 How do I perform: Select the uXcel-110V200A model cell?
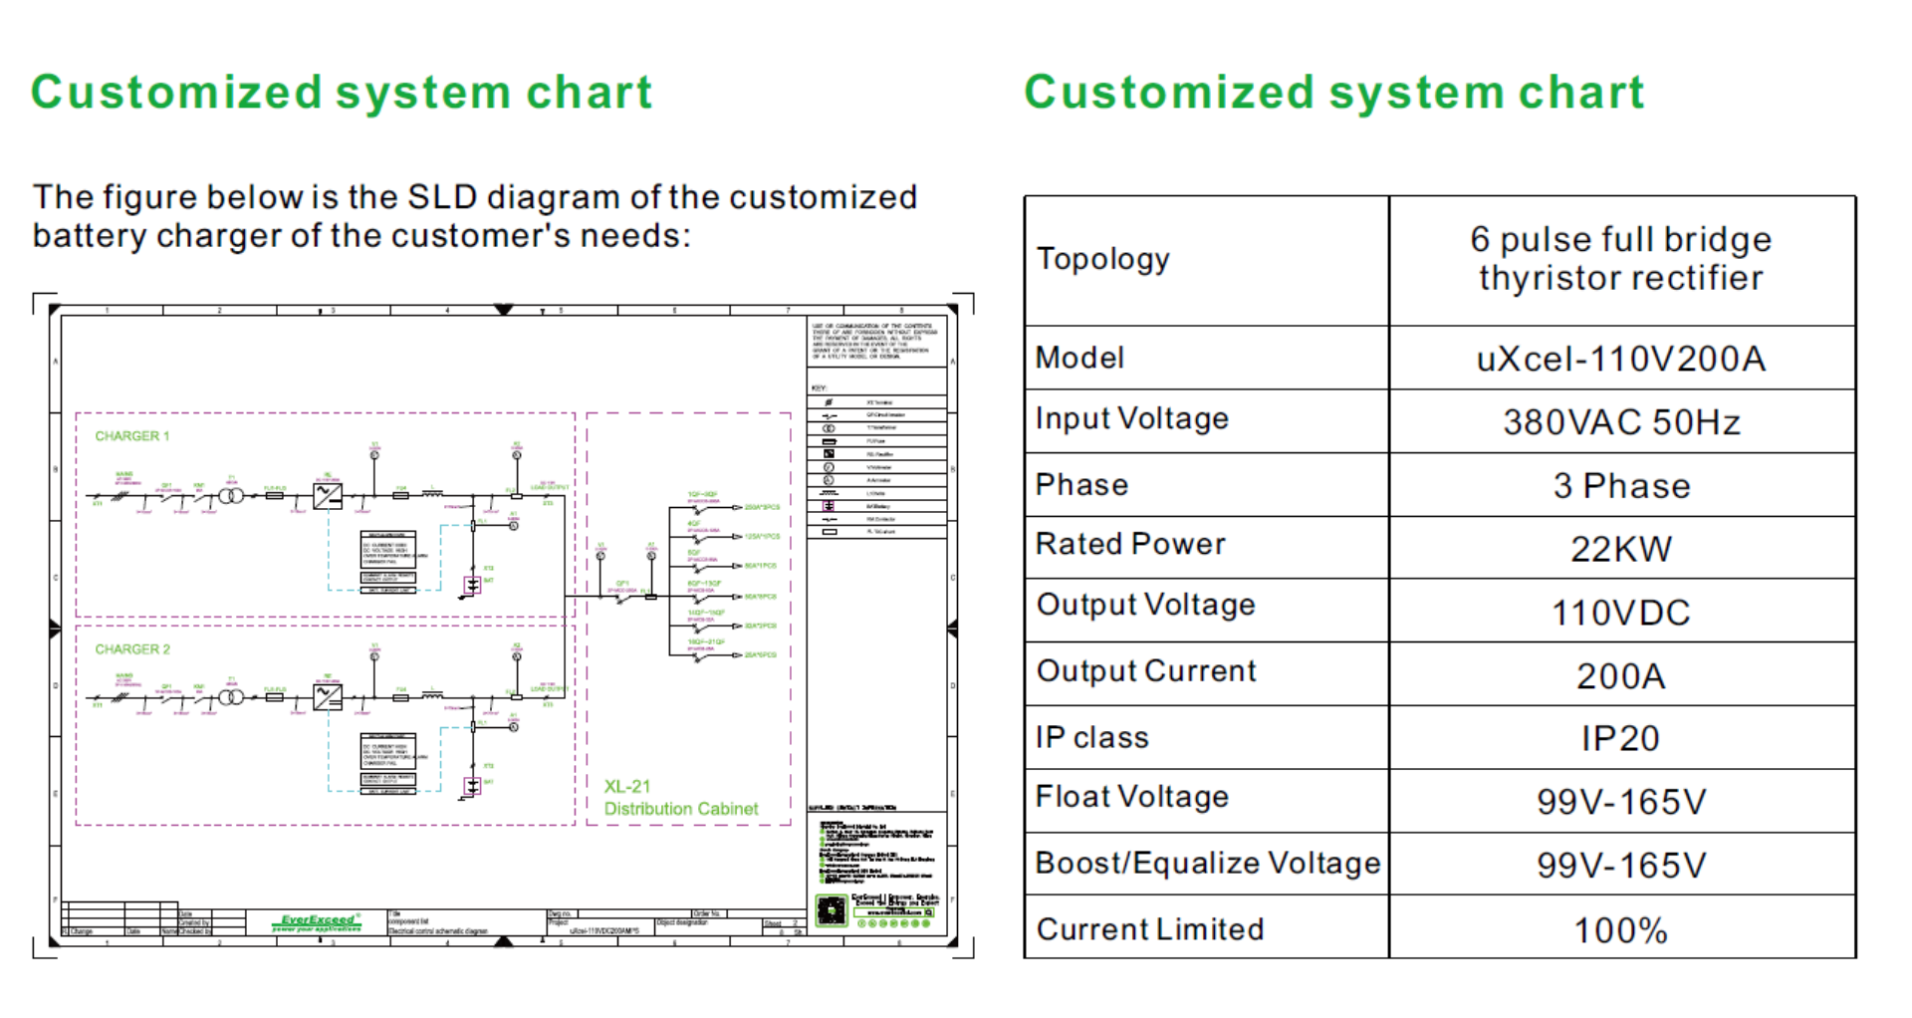1620,359
